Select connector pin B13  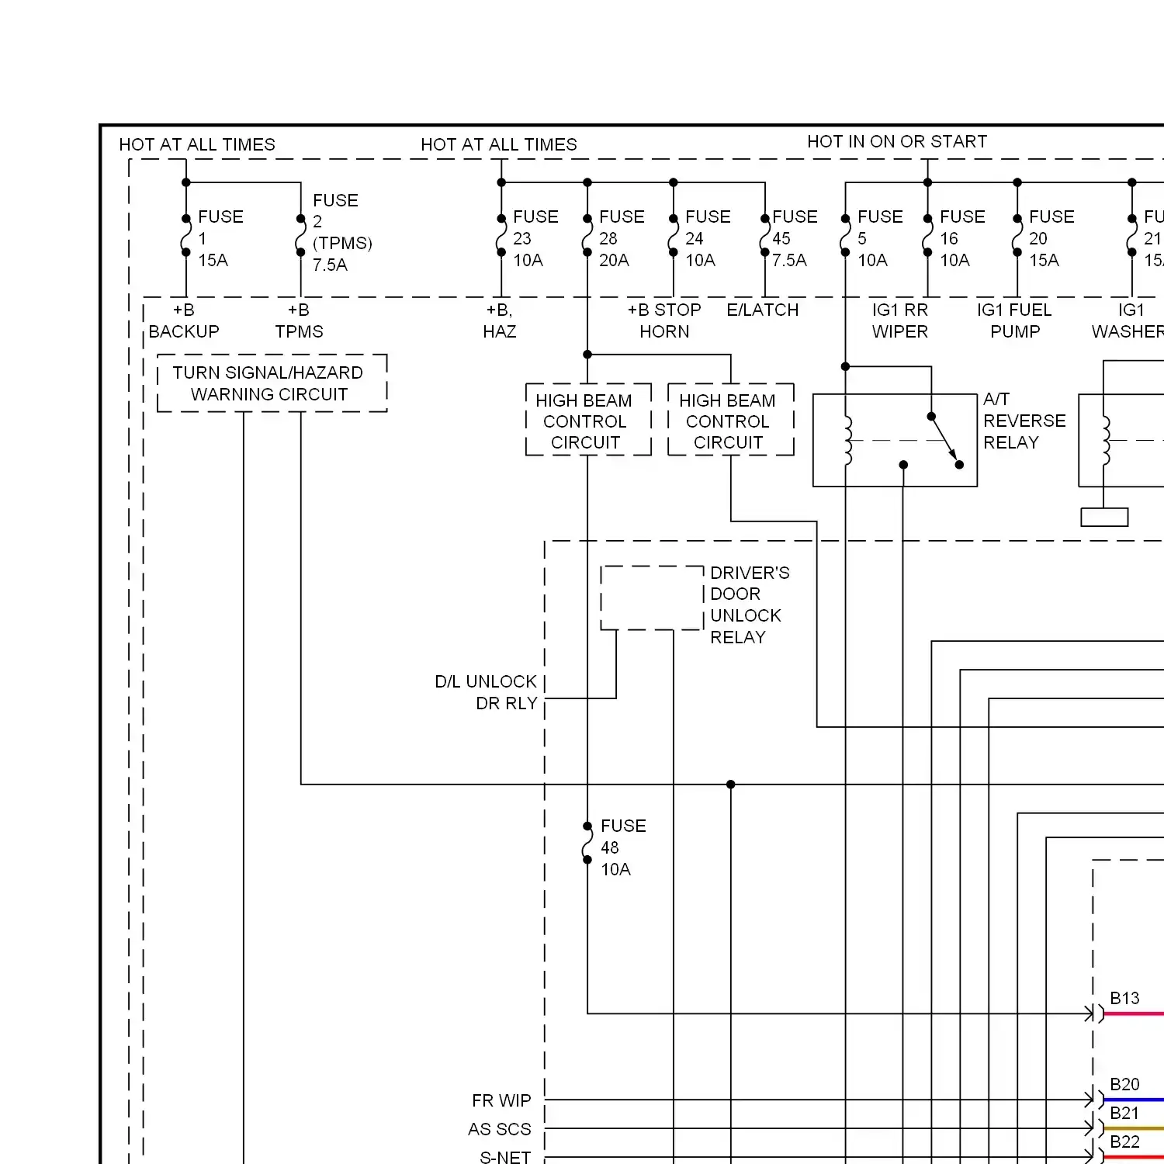point(1124,998)
